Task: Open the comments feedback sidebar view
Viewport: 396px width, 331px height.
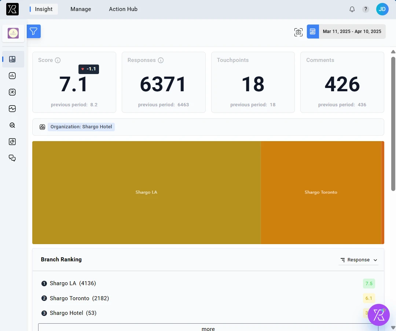Action: (12, 158)
